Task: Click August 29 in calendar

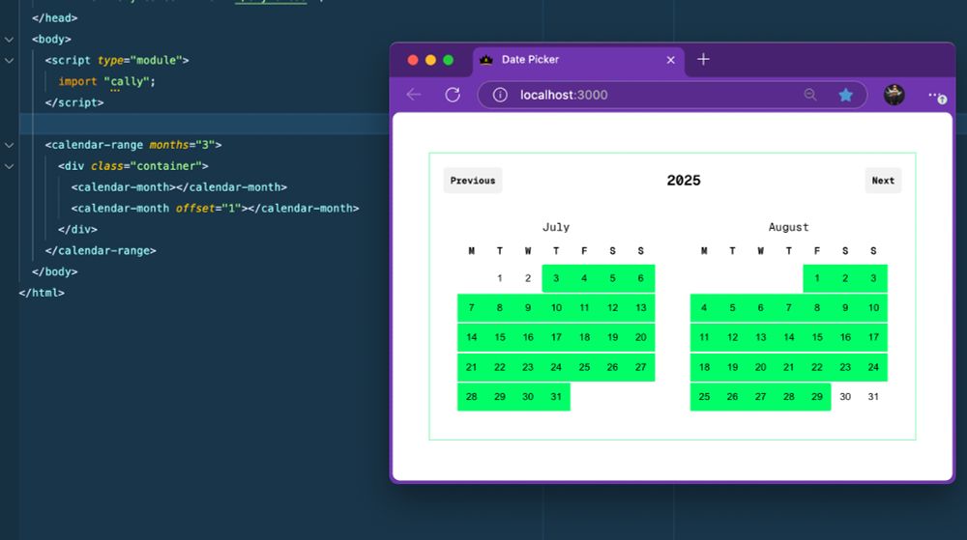Action: tap(817, 396)
